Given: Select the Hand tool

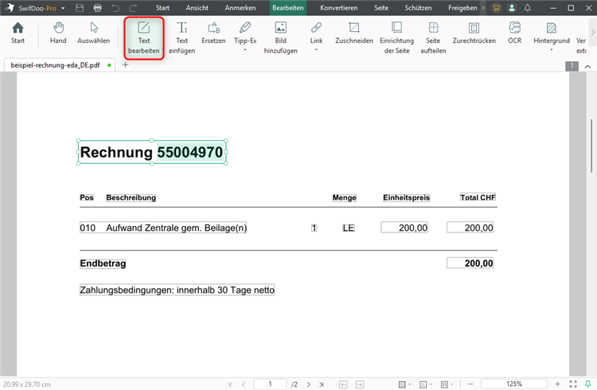Looking at the screenshot, I should click(x=58, y=33).
